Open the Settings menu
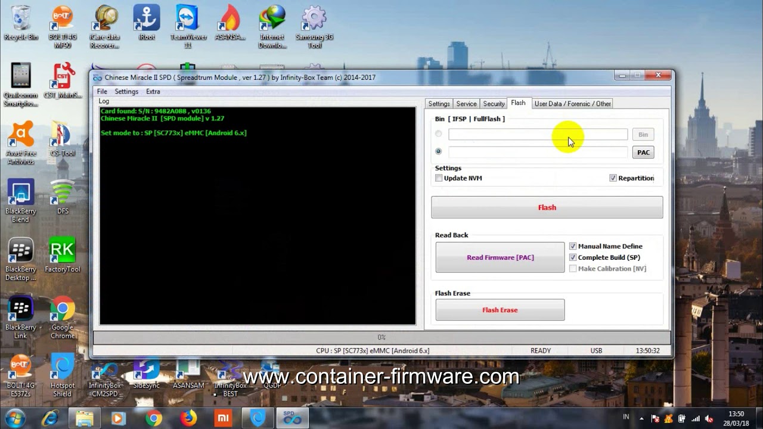Screen dimensions: 763x429 point(126,92)
